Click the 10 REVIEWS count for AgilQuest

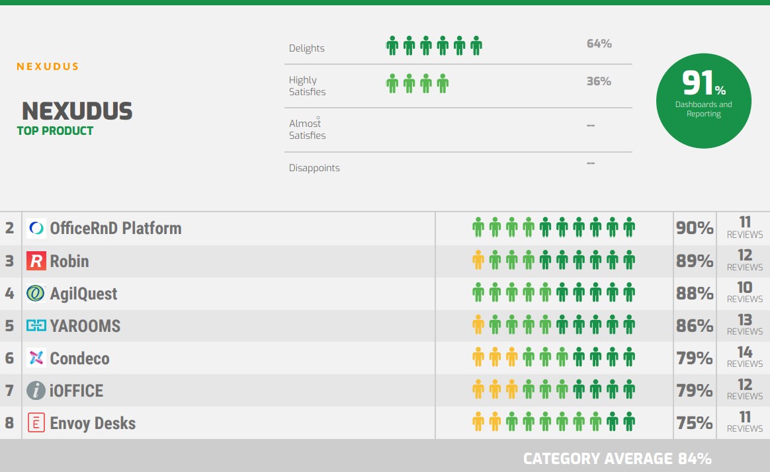(745, 292)
